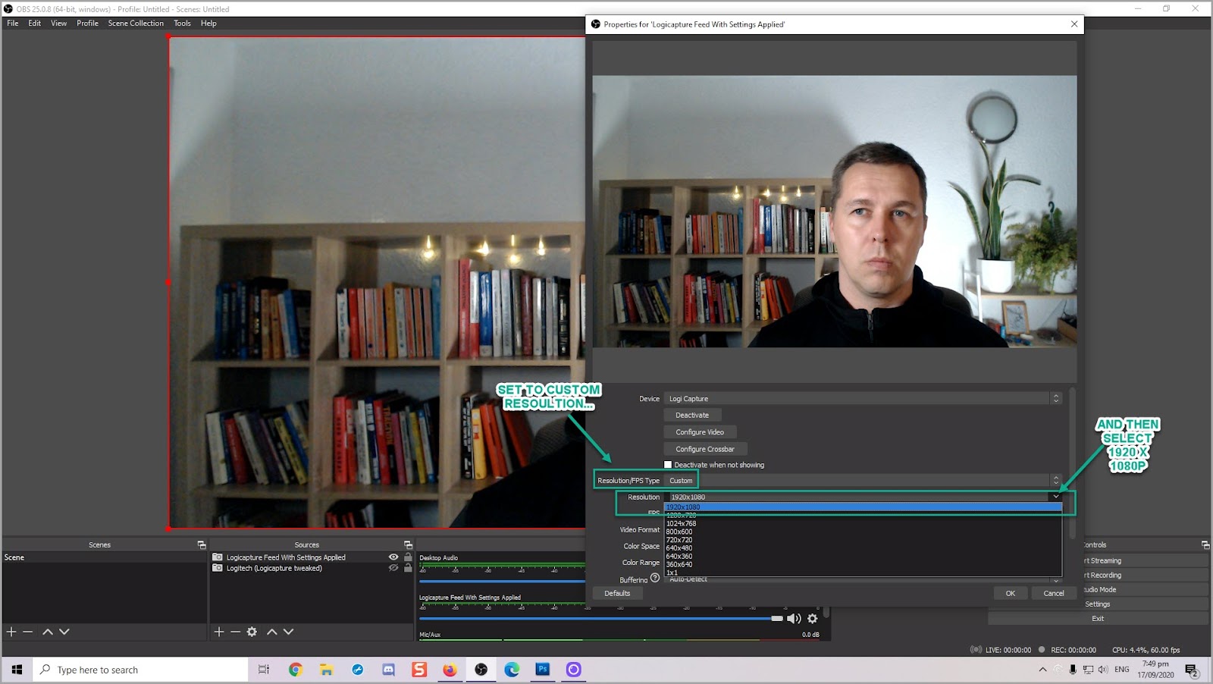Image resolution: width=1213 pixels, height=684 pixels.
Task: Add a new source with the plus icon
Action: (x=219, y=632)
